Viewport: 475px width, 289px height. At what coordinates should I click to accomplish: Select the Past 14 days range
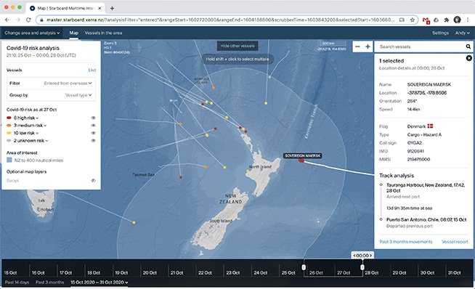(x=17, y=282)
